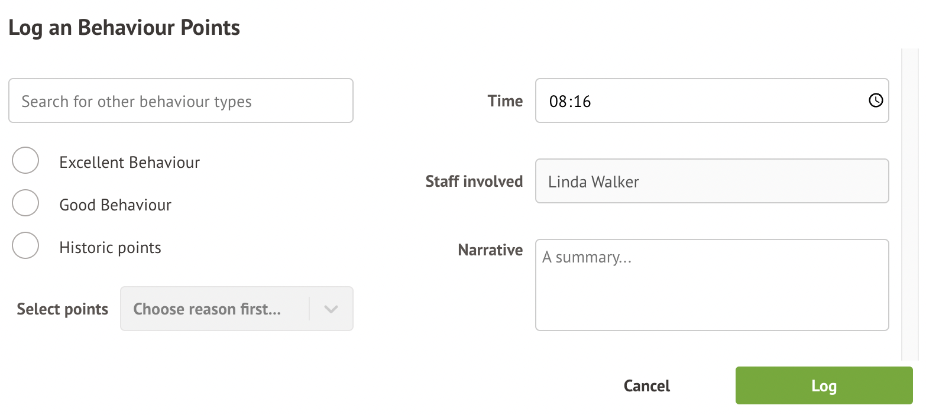Click the clock icon in Time field
This screenshot has height=415, width=926.
876,100
